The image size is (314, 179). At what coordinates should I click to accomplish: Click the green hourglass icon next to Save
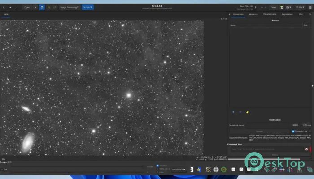click(x=282, y=8)
